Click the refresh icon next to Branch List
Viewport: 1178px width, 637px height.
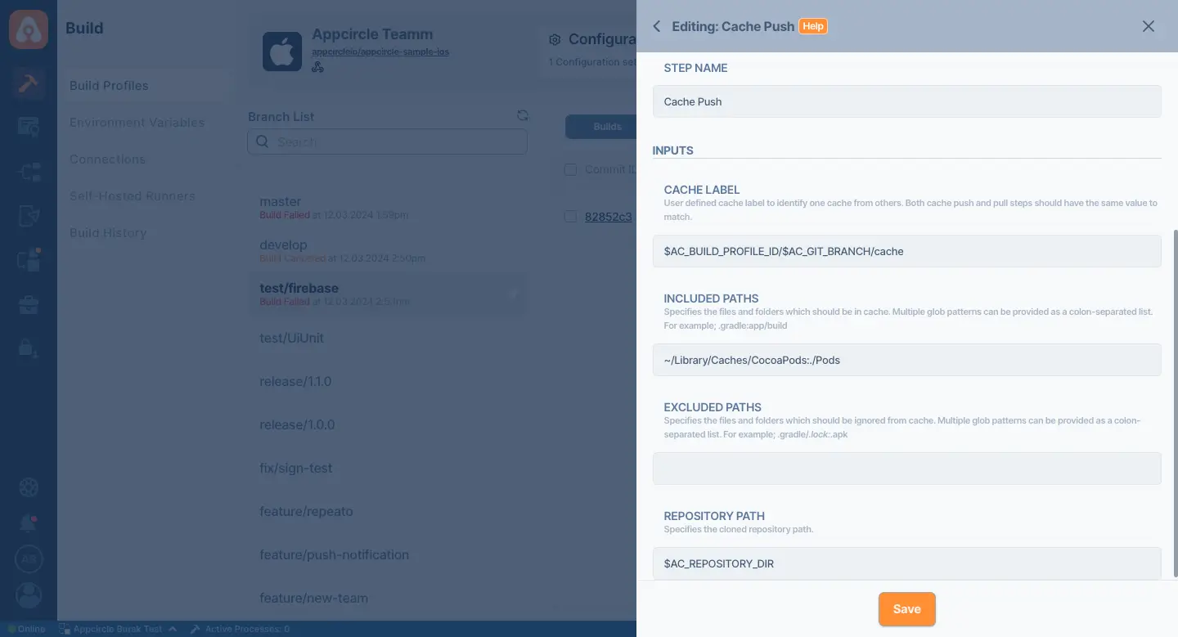point(523,116)
